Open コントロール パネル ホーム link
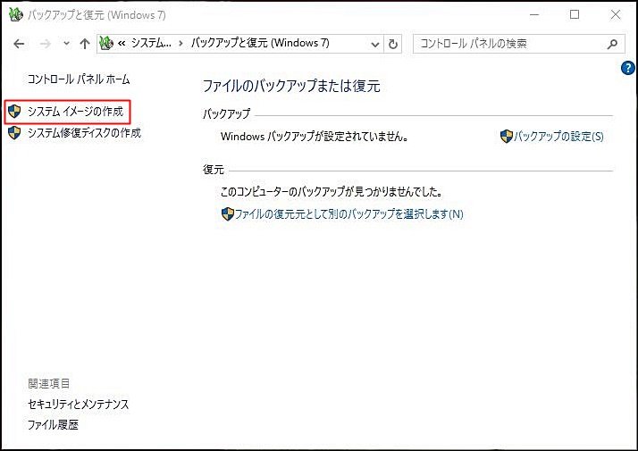 pos(79,79)
